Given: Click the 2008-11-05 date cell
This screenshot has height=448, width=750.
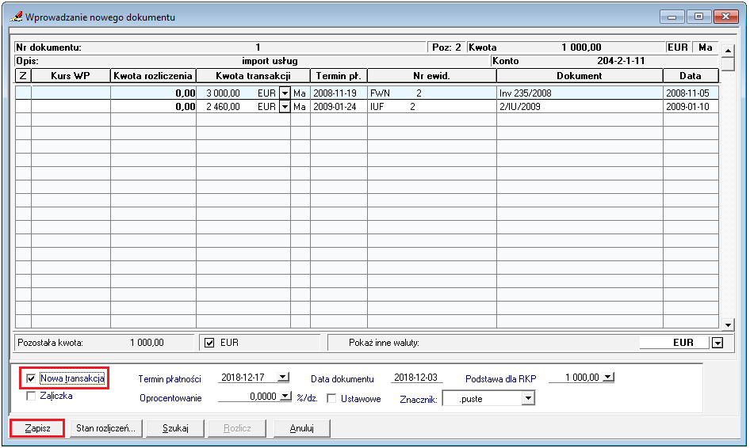Looking at the screenshot, I should (x=691, y=93).
